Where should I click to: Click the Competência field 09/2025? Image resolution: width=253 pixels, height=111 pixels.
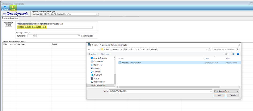(x=8, y=25)
